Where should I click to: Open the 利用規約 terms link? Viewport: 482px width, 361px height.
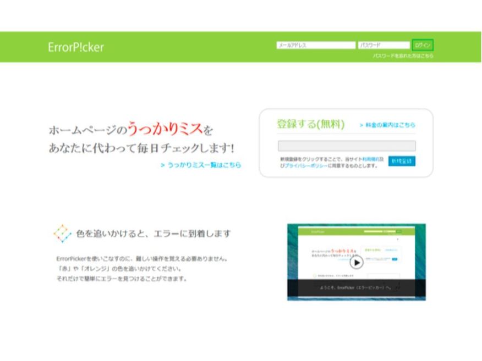click(370, 159)
